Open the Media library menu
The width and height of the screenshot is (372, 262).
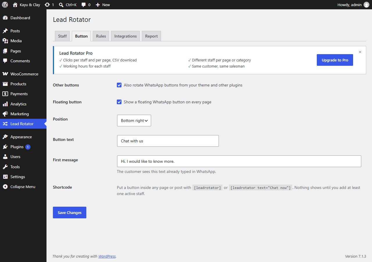(23, 41)
